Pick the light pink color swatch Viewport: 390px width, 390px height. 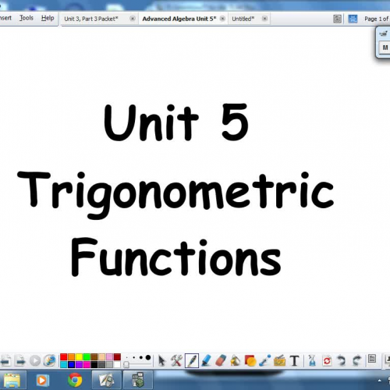(109, 357)
